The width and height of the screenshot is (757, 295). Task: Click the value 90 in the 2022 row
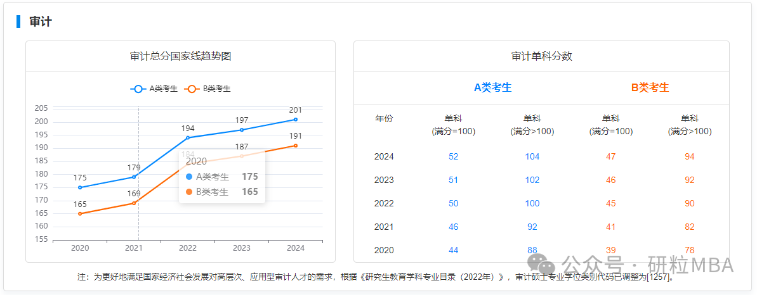(689, 203)
